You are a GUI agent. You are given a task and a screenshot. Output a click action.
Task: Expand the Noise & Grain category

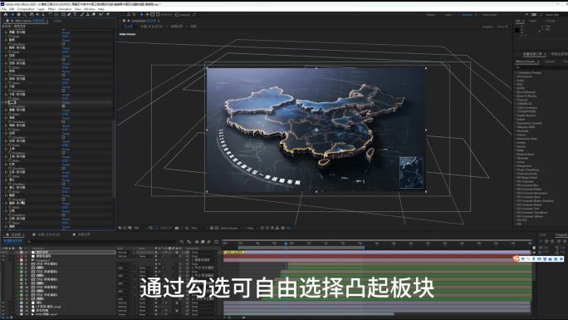click(x=525, y=155)
